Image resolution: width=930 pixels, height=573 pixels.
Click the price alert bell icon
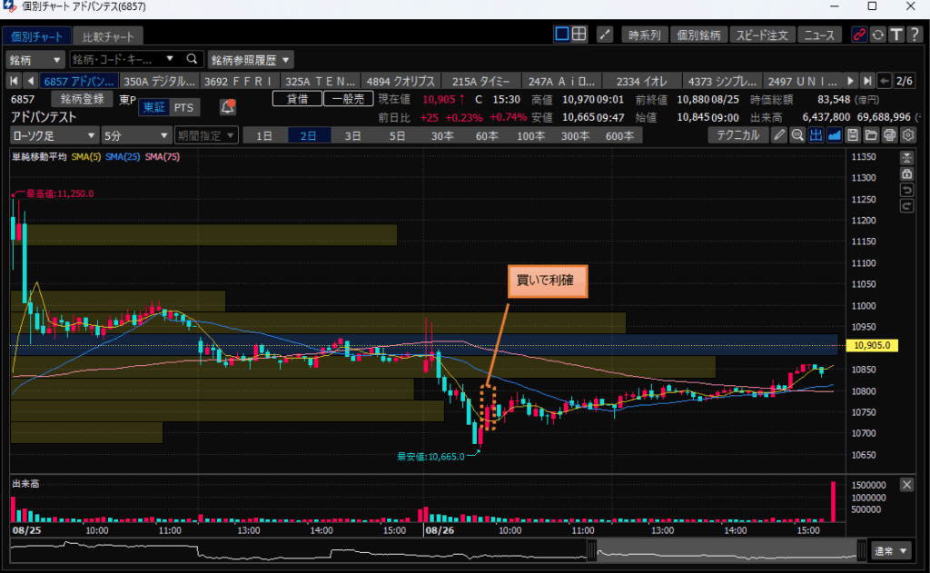pos(228,107)
